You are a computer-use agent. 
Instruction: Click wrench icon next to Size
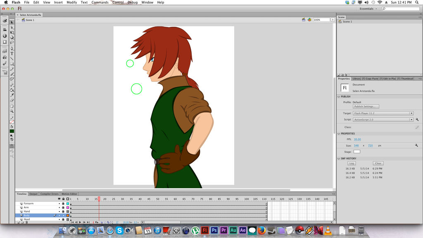(x=416, y=145)
